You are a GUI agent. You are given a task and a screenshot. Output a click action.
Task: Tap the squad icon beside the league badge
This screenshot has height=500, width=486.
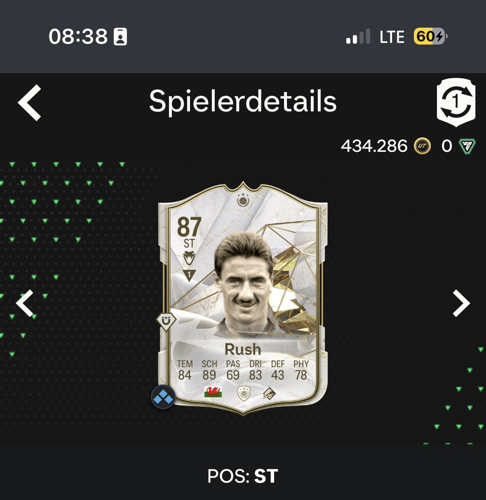tap(270, 393)
